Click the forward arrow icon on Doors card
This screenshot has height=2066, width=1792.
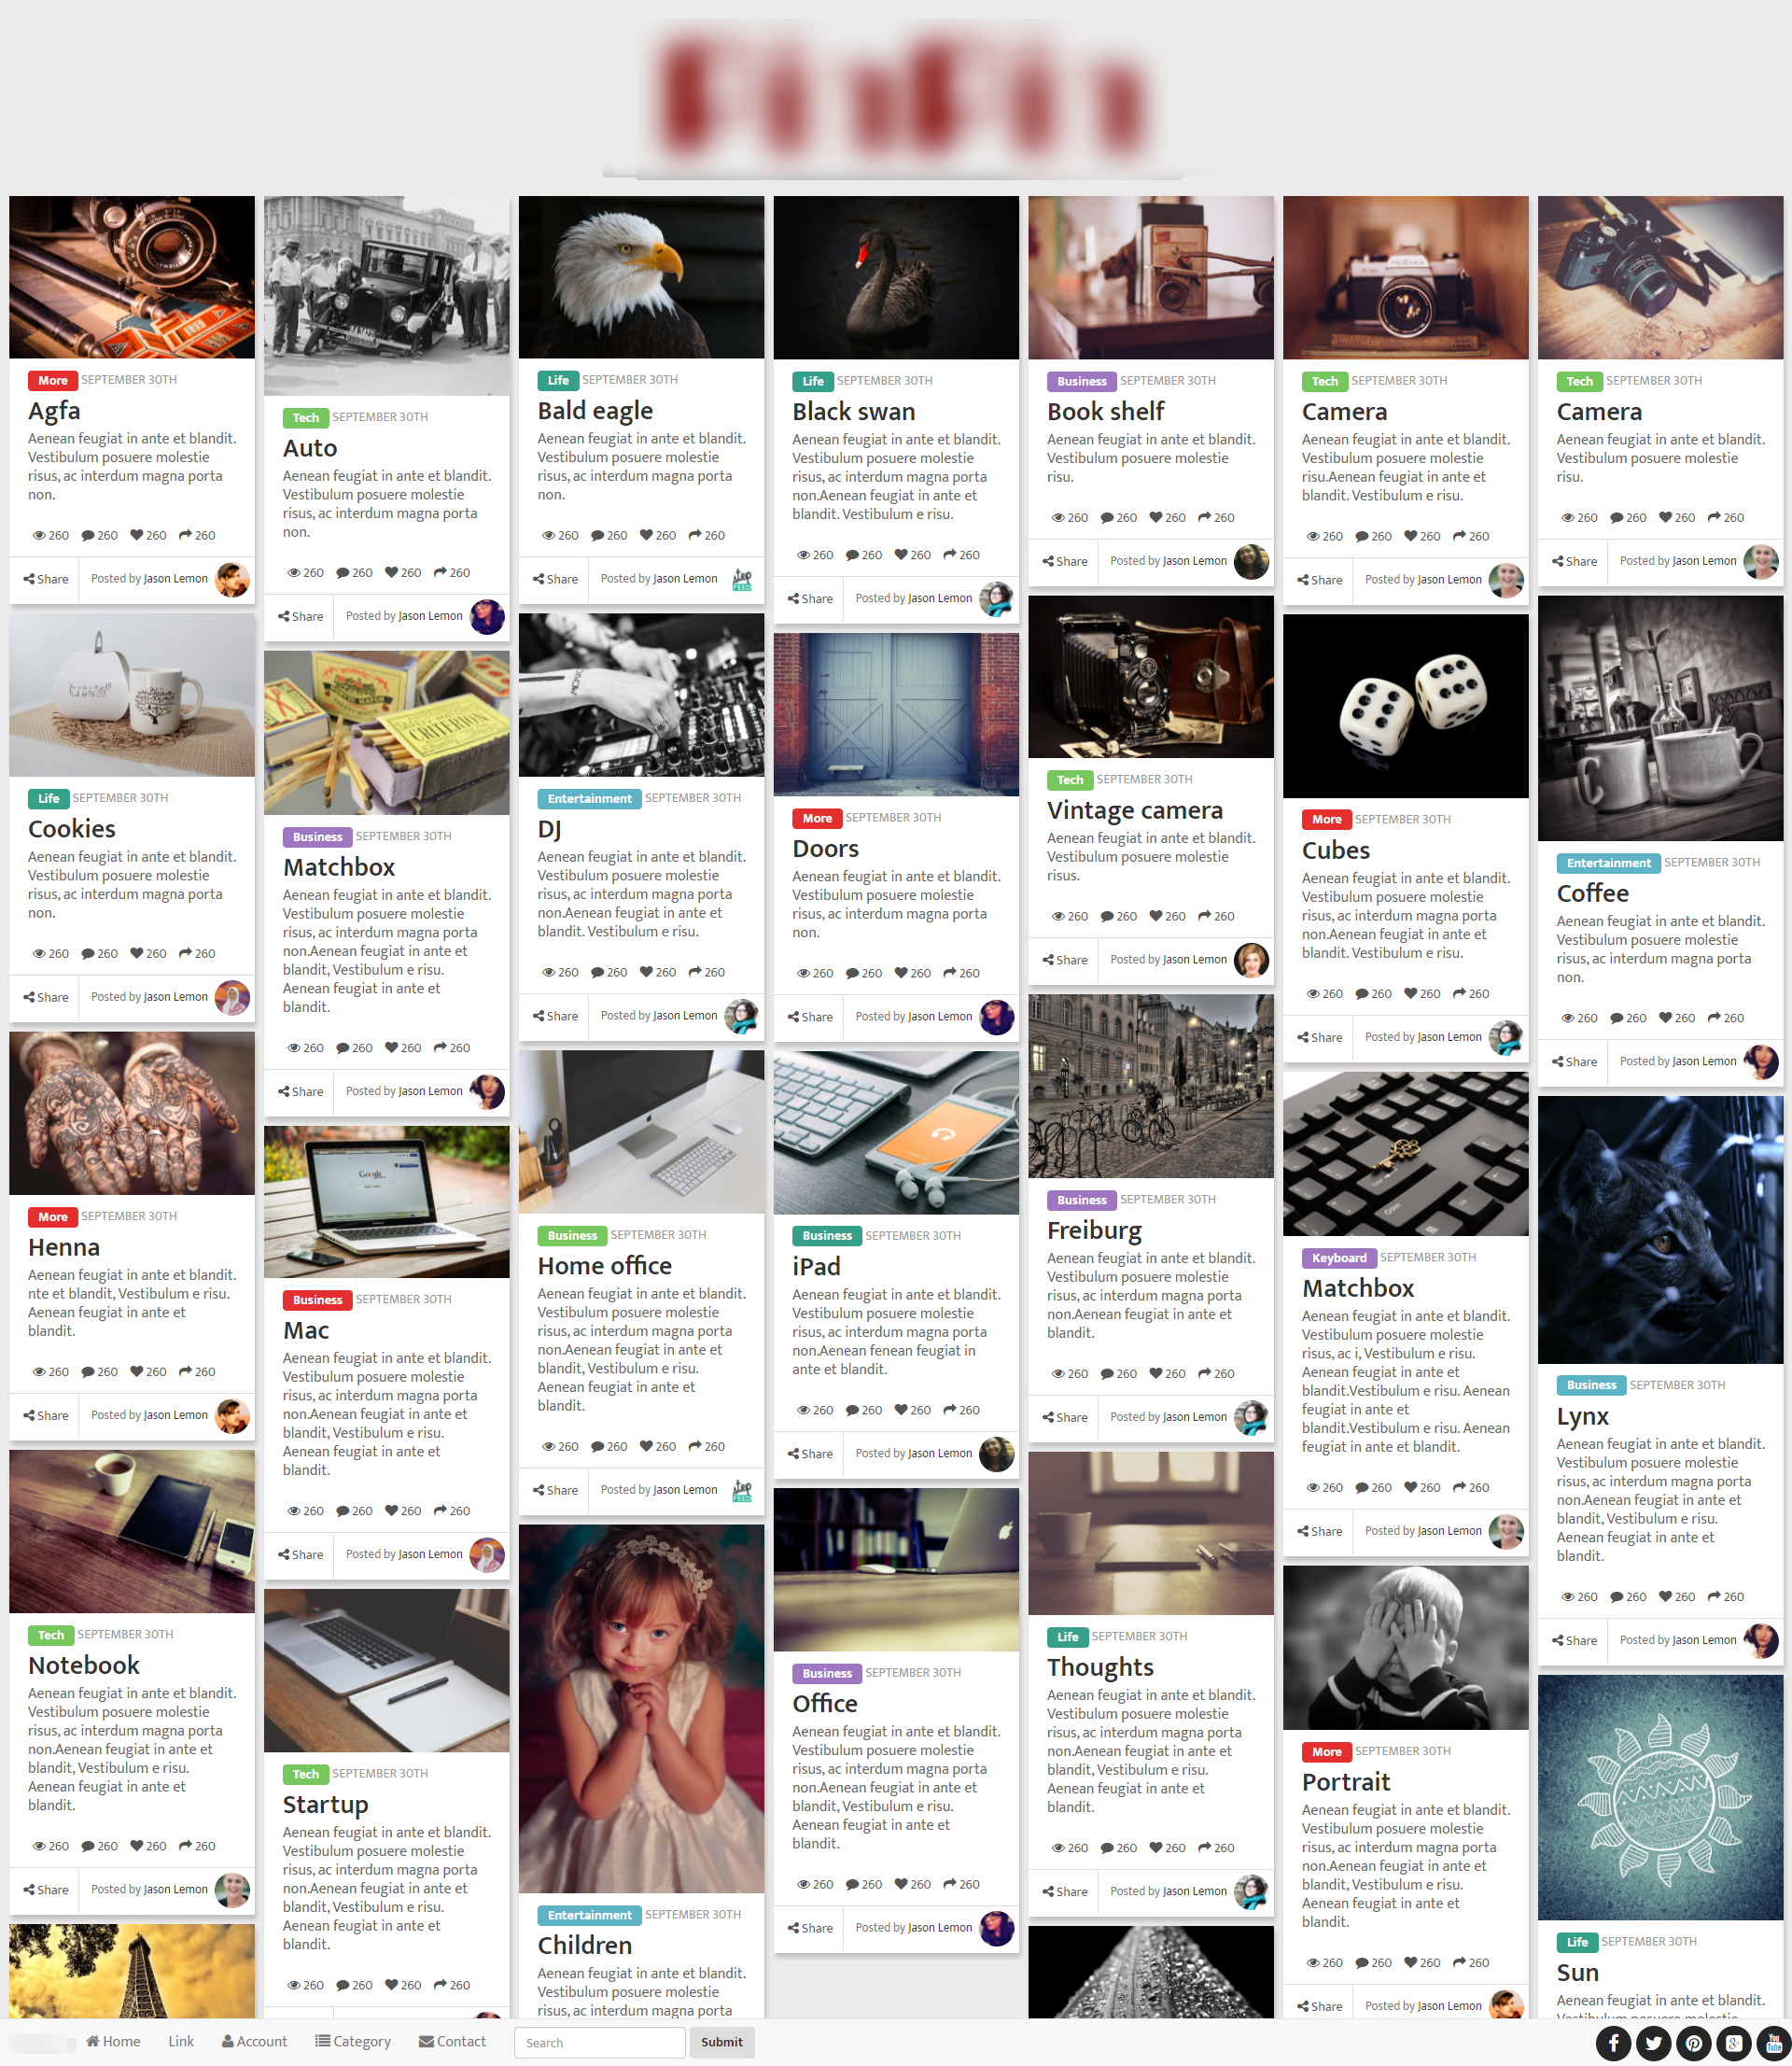tap(949, 972)
